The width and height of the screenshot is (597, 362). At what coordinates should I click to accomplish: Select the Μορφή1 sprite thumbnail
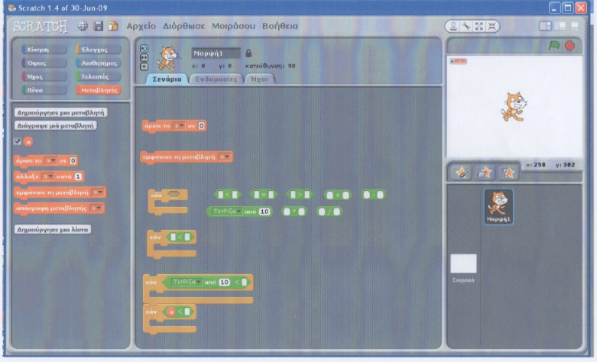coord(498,207)
